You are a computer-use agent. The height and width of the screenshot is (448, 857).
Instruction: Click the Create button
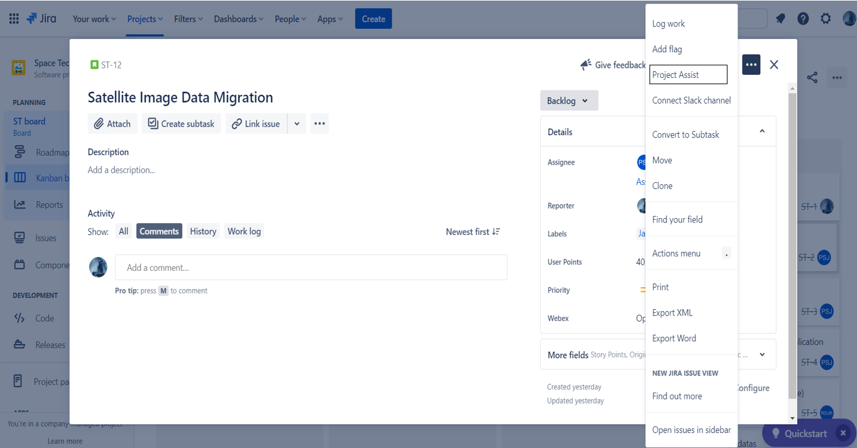click(373, 19)
